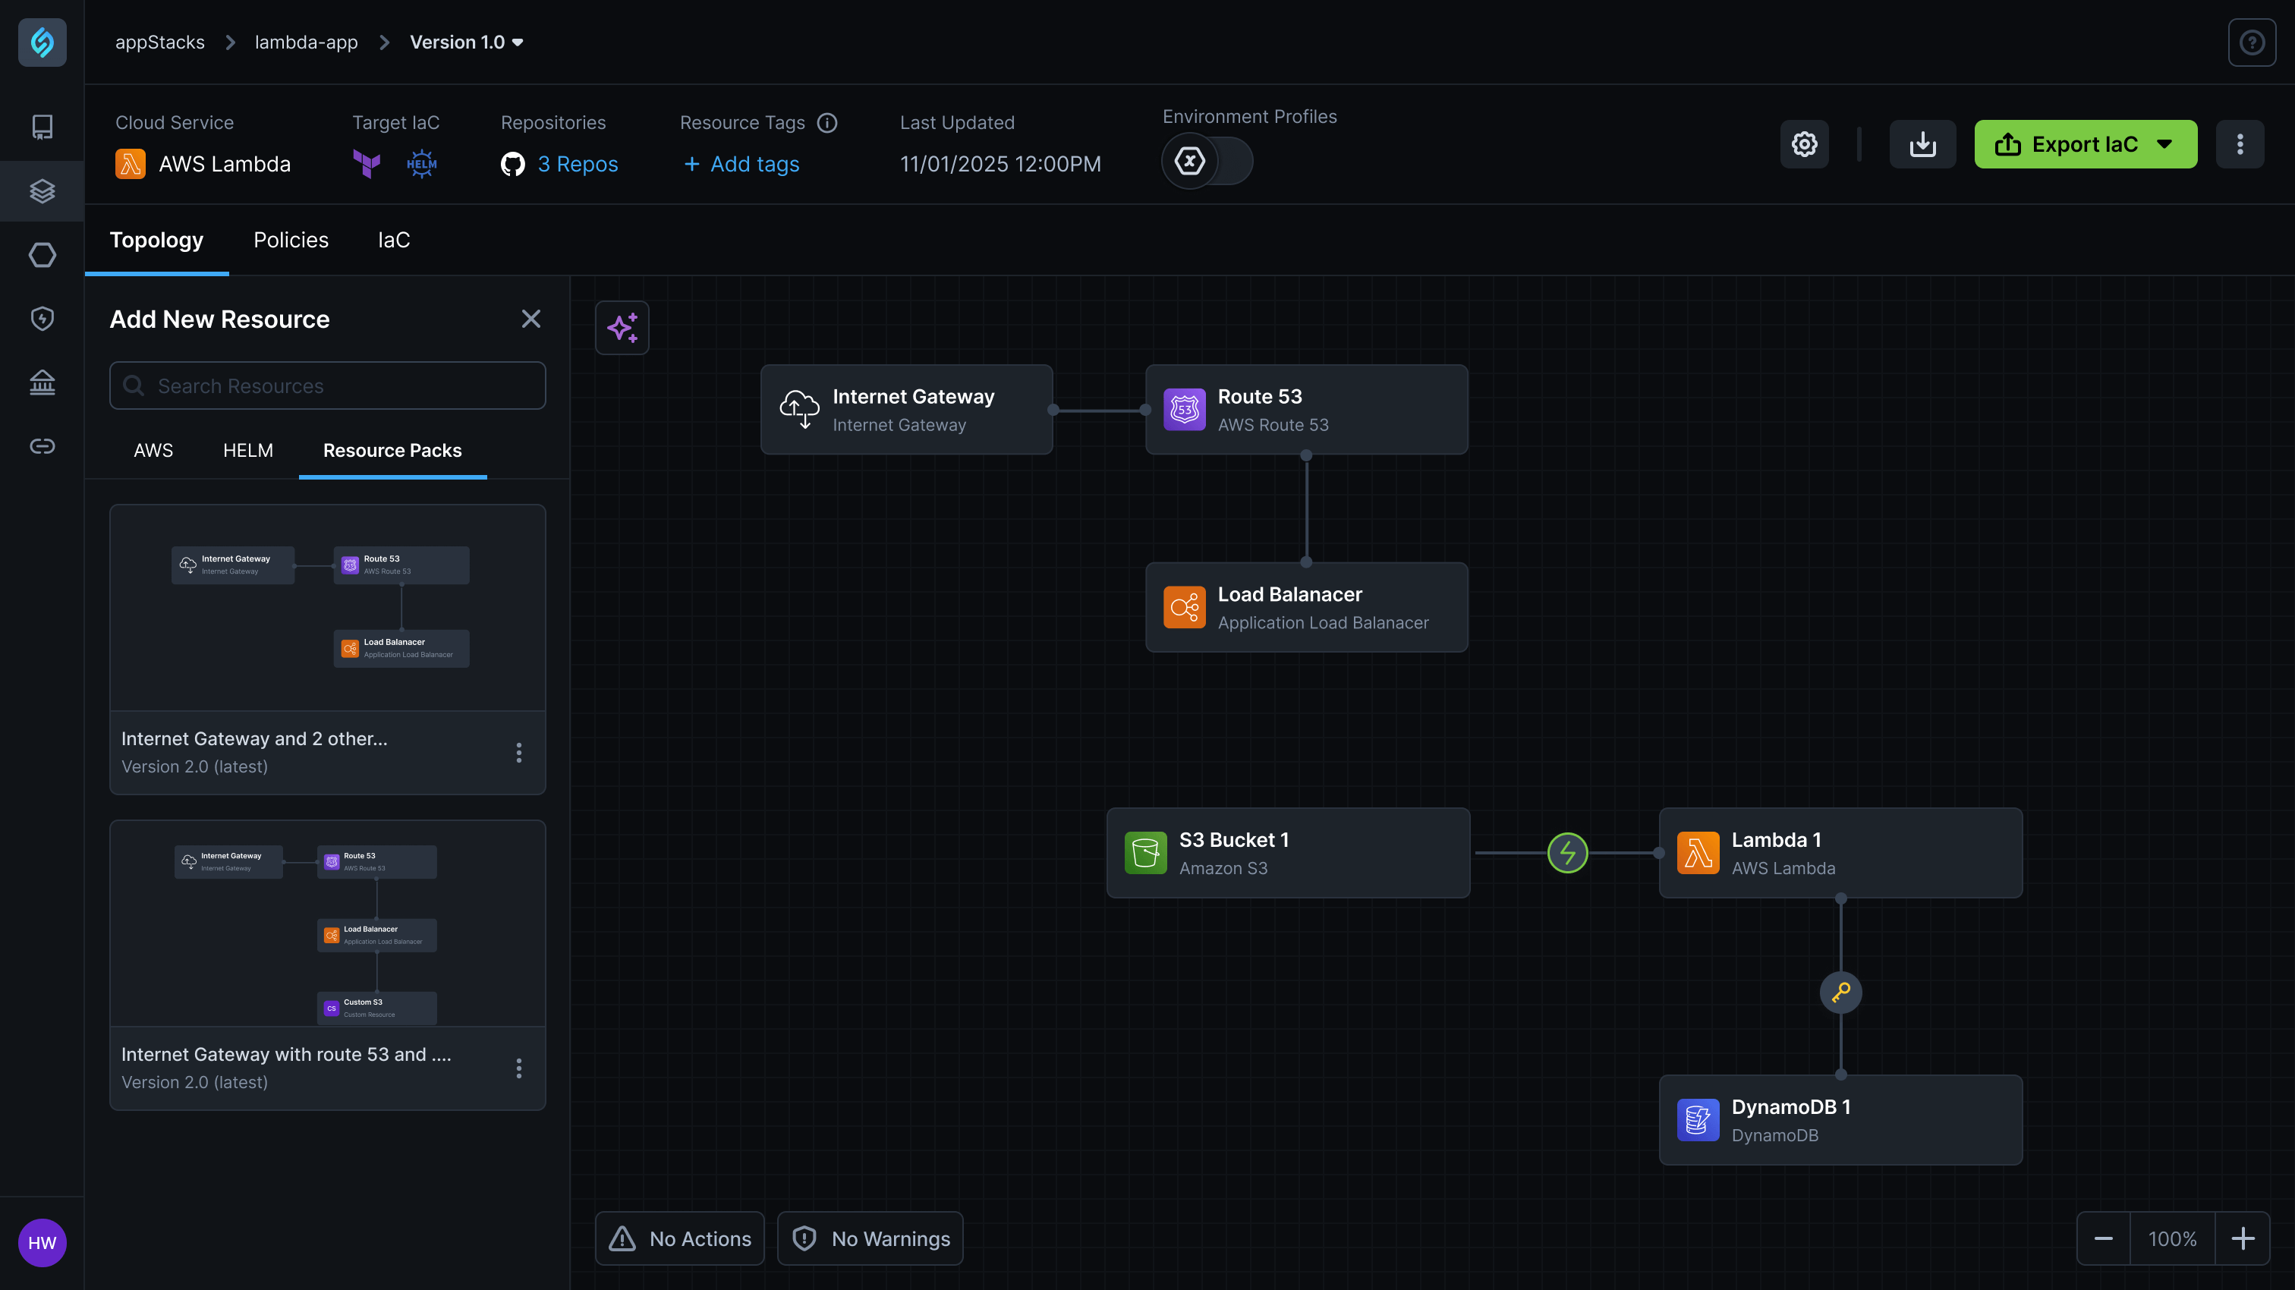Open the header three-dot more menu

point(2240,144)
